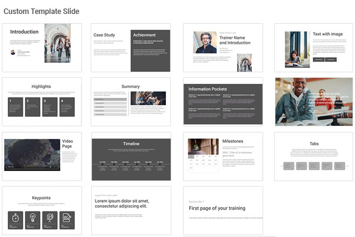Viewport: 355px width, 237px height.
Task: Click the middle tab box in Tabs slide
Action: 314,166
